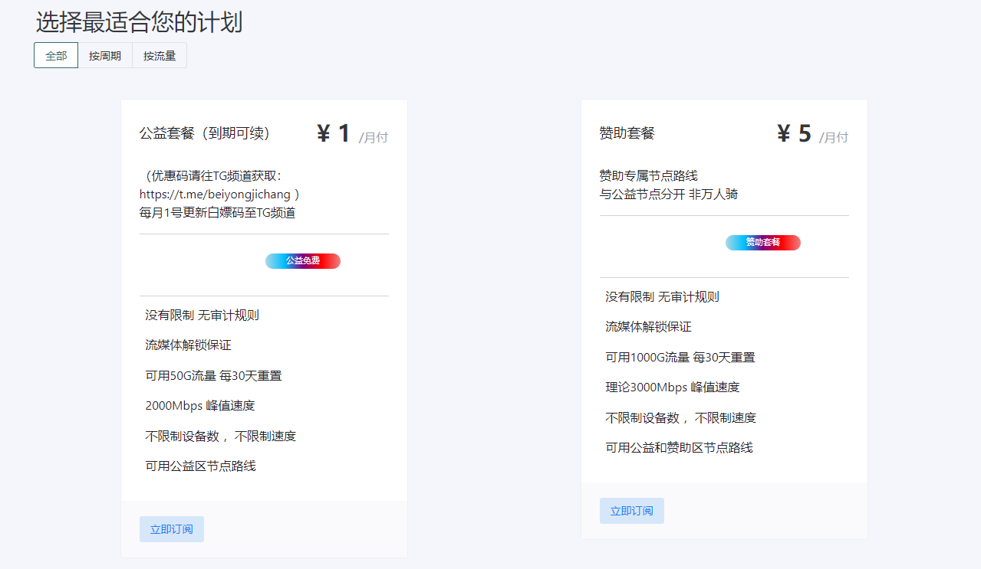Click the 赞助专属节点路线 description text

click(x=649, y=176)
